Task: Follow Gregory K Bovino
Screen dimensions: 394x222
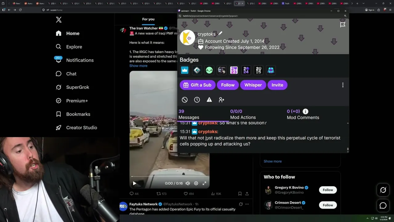Action: click(328, 190)
